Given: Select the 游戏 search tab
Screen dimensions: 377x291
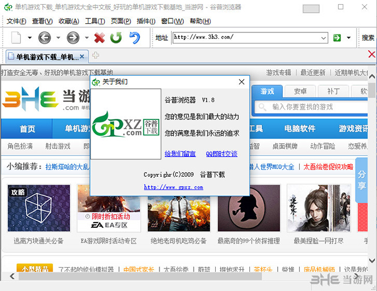Looking at the screenshot, I should pyautogui.click(x=267, y=92).
